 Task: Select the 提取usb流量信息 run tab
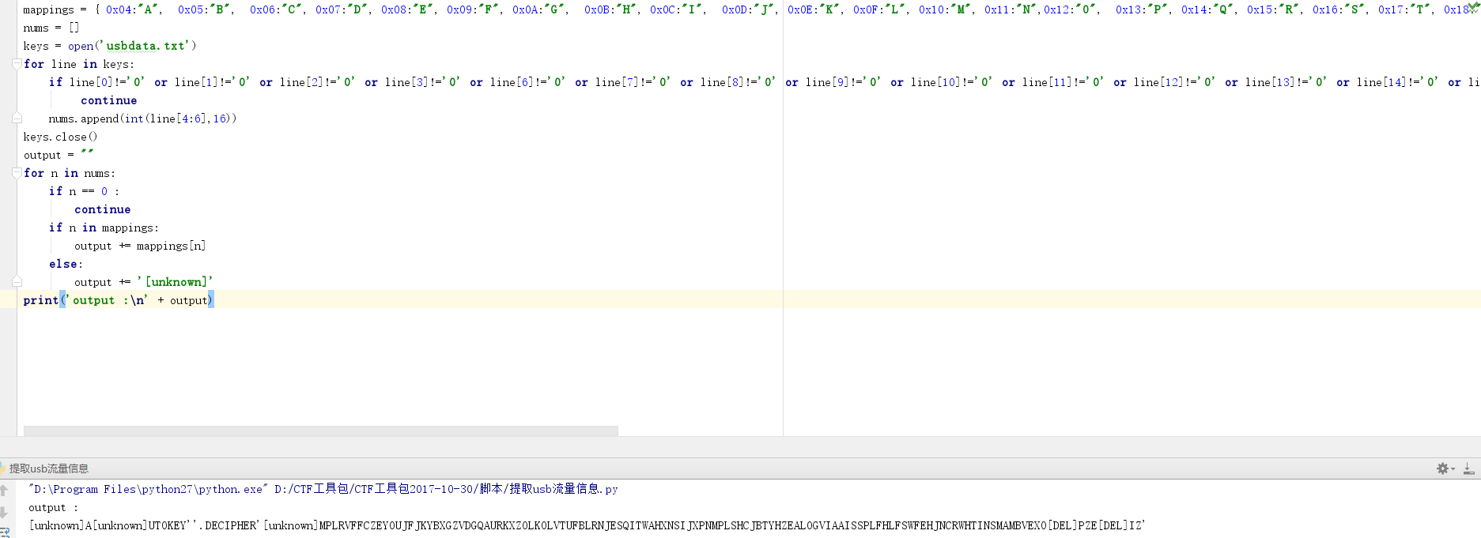pyautogui.click(x=48, y=468)
